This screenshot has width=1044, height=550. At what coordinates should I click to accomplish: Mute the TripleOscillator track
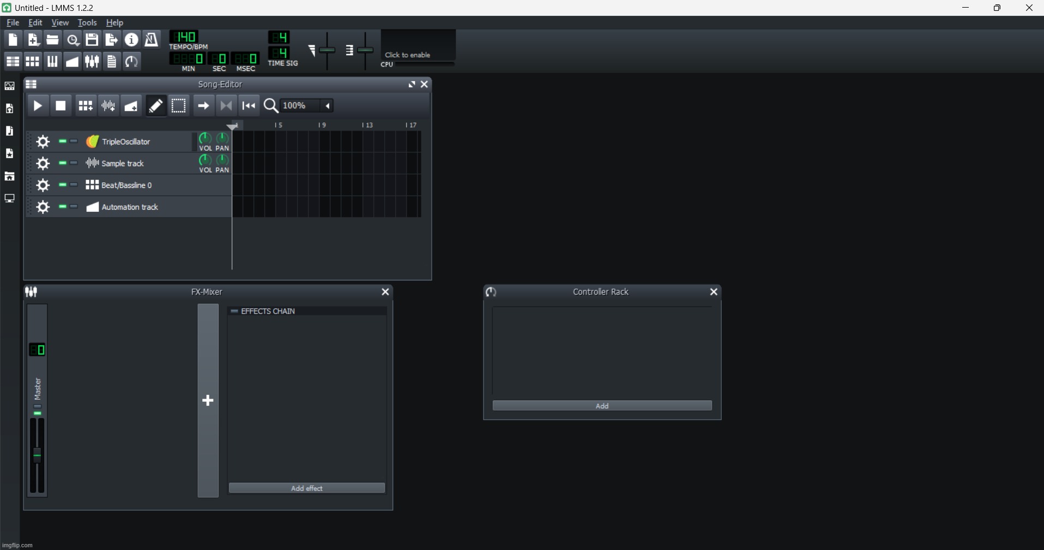point(63,142)
